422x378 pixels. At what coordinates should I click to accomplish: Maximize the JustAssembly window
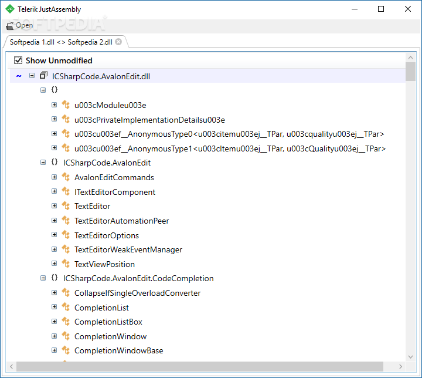381,9
